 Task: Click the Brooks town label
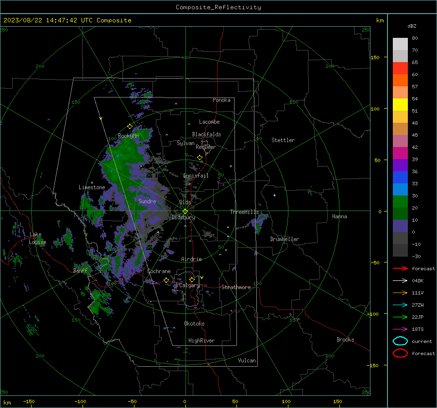pyautogui.click(x=345, y=340)
